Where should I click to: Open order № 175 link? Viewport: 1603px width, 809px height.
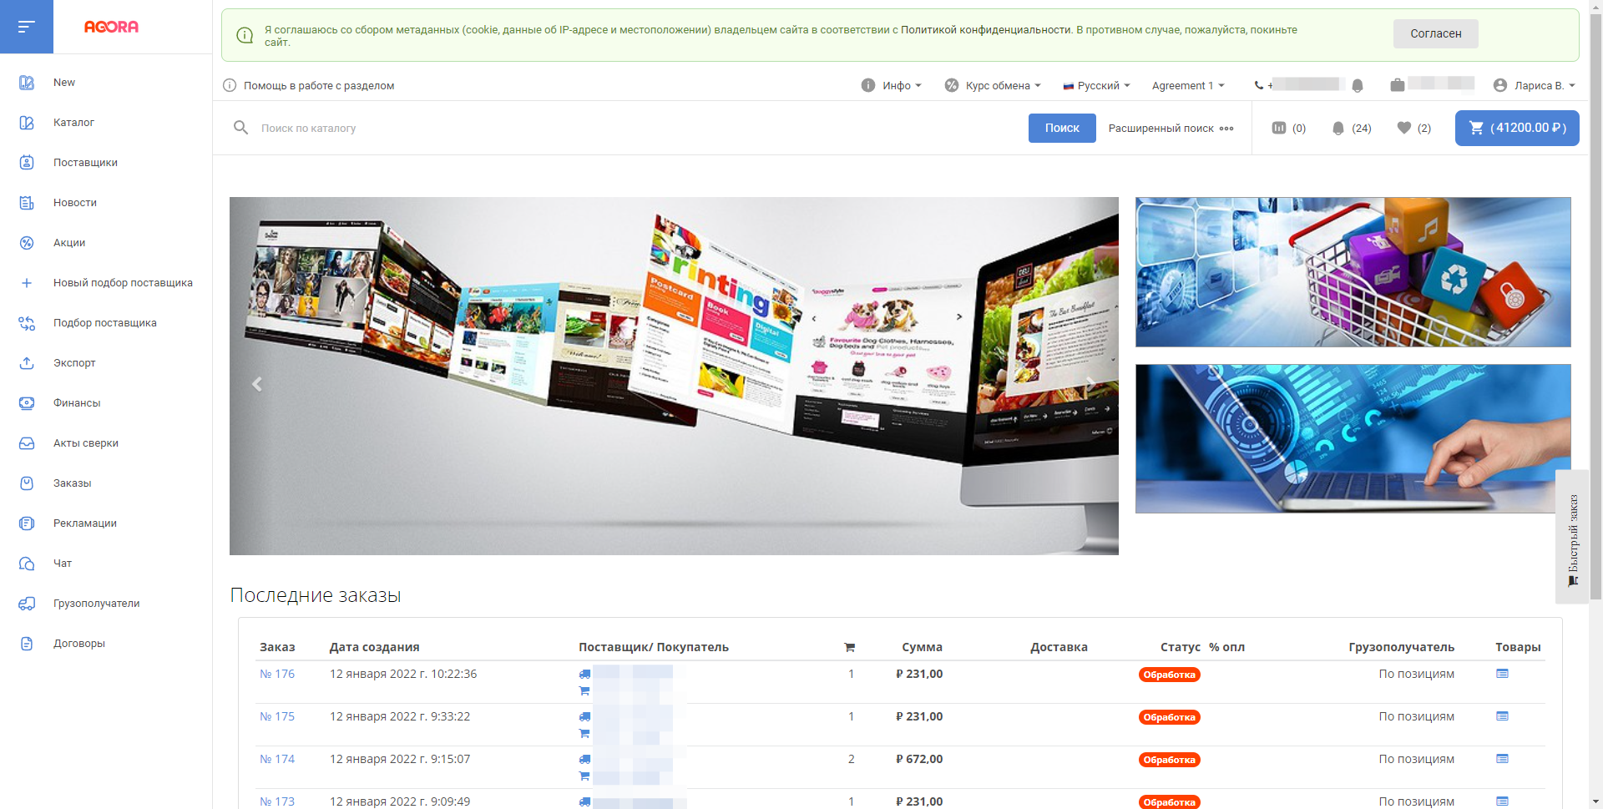pyautogui.click(x=277, y=716)
